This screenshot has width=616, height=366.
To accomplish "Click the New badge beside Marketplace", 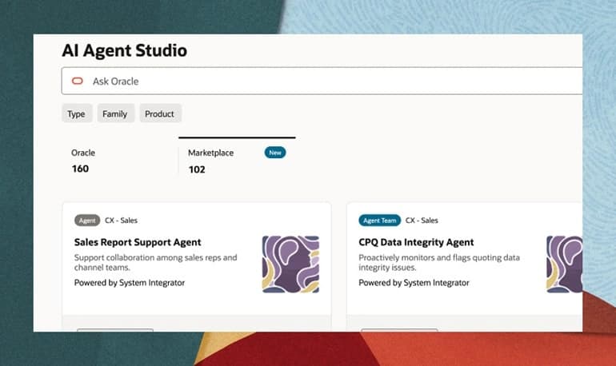I will click(275, 153).
